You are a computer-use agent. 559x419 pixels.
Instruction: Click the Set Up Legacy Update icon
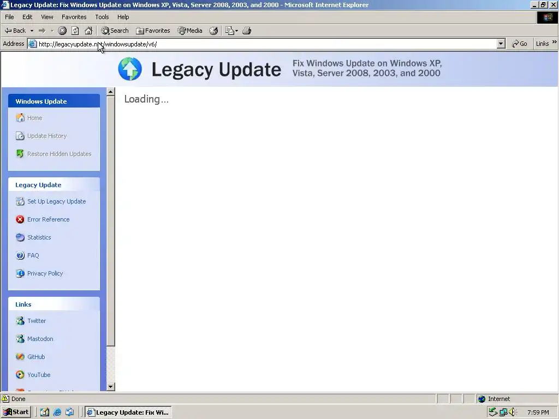coord(20,201)
